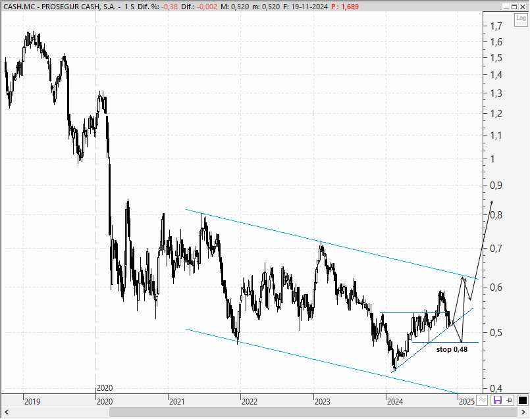Viewport: 530px width, 419px height.
Task: Click the pin icon beside the save icon
Action: click(x=510, y=401)
